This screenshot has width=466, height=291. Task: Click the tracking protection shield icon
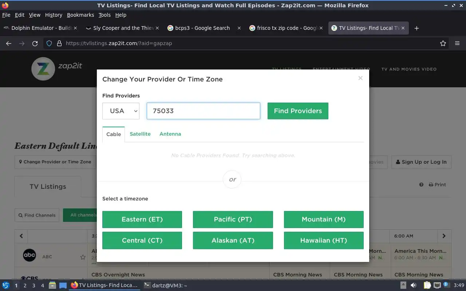(49, 43)
